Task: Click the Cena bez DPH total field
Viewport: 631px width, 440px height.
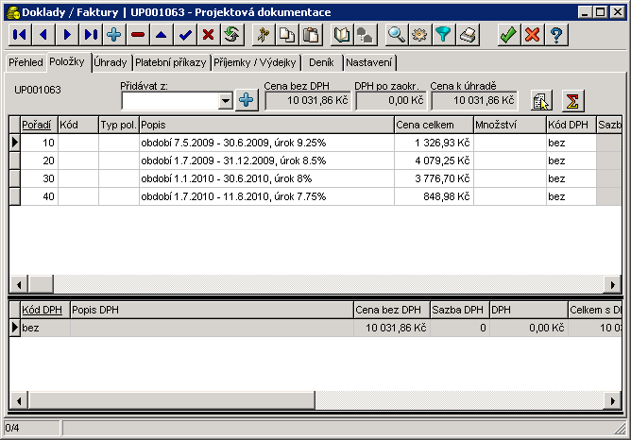Action: [300, 100]
